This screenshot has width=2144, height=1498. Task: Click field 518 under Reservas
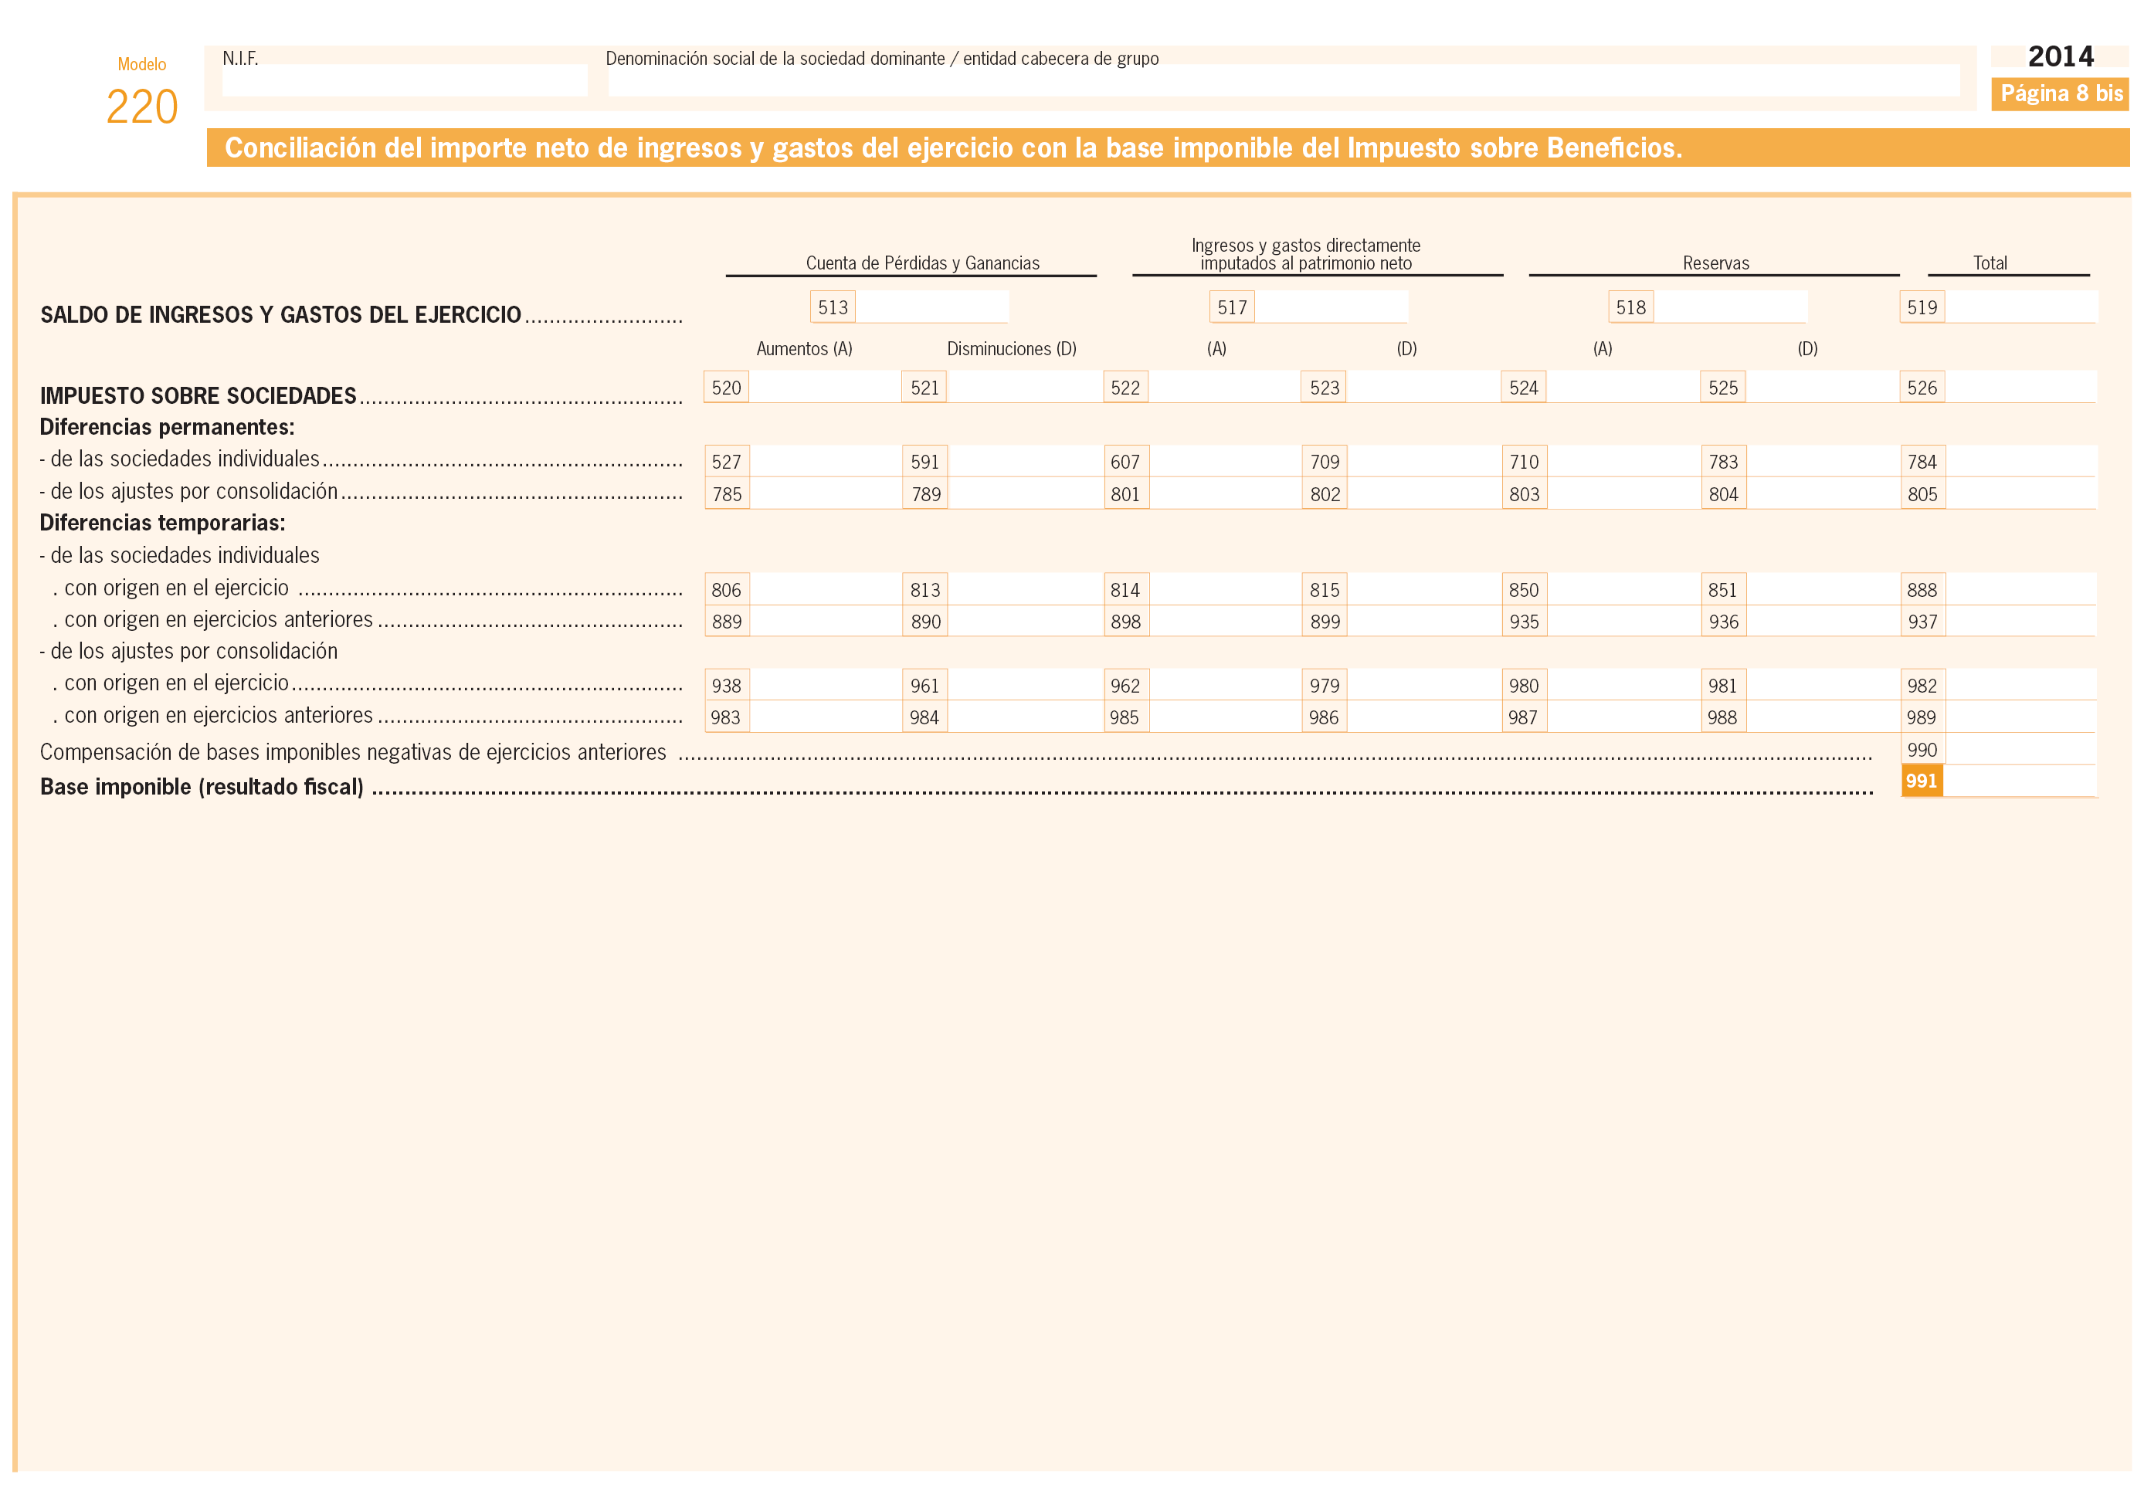click(x=1730, y=307)
